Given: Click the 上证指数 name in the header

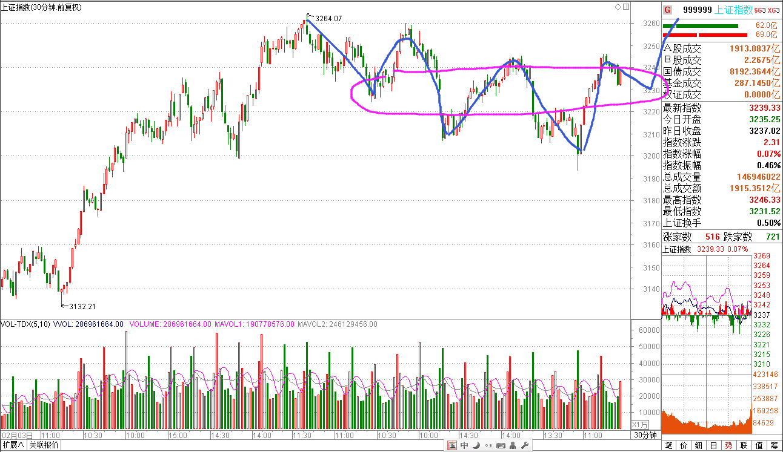Looking at the screenshot, I should click(734, 10).
